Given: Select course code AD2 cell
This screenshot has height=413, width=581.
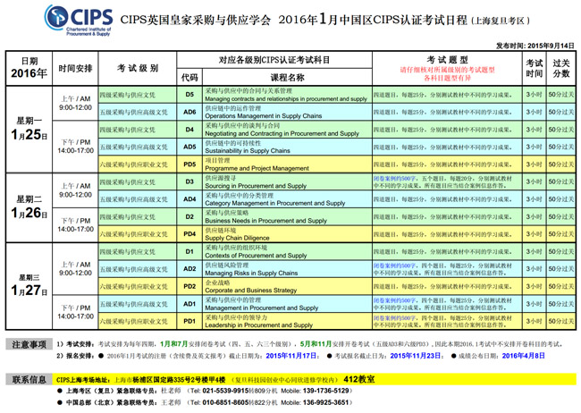Looking at the screenshot, I should point(189,269).
